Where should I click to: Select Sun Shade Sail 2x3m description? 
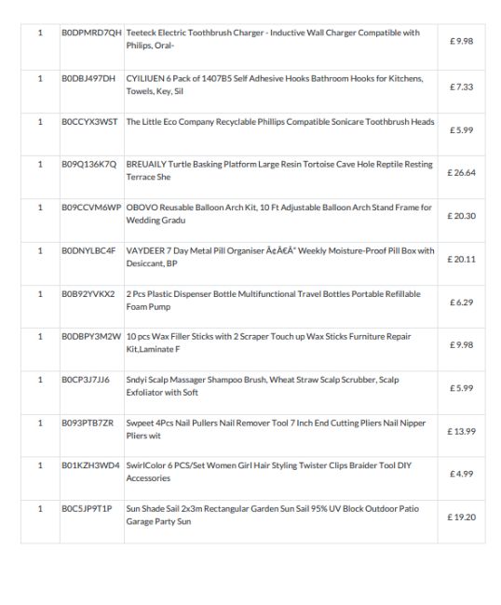click(x=272, y=515)
